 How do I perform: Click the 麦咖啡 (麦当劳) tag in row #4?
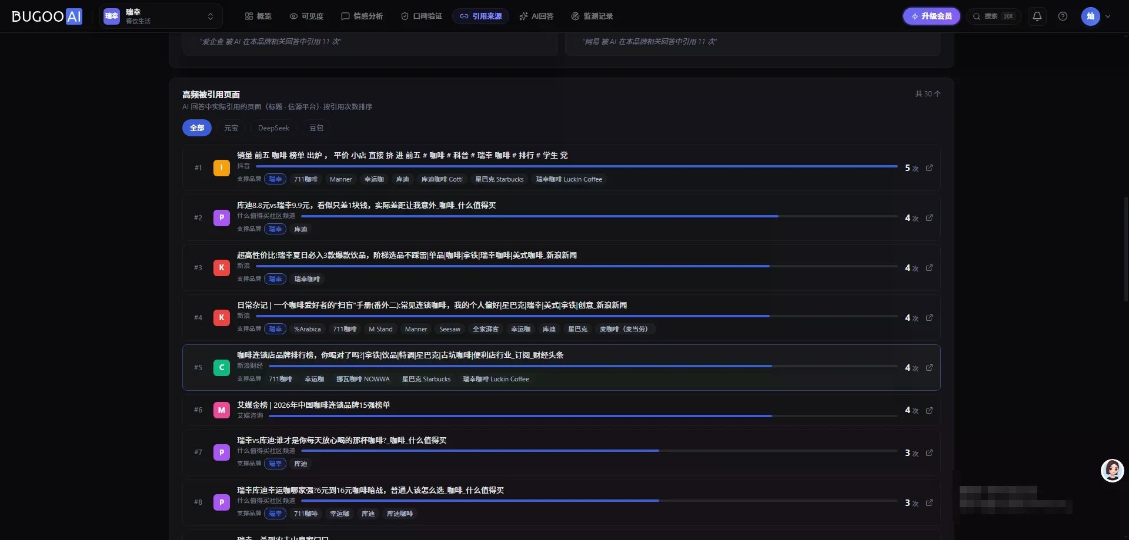(624, 329)
